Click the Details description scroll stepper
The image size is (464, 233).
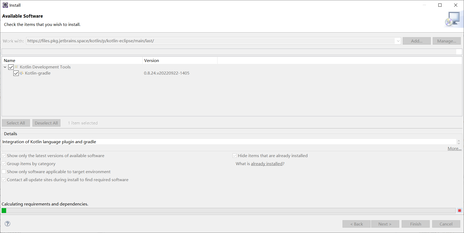[x=459, y=142]
